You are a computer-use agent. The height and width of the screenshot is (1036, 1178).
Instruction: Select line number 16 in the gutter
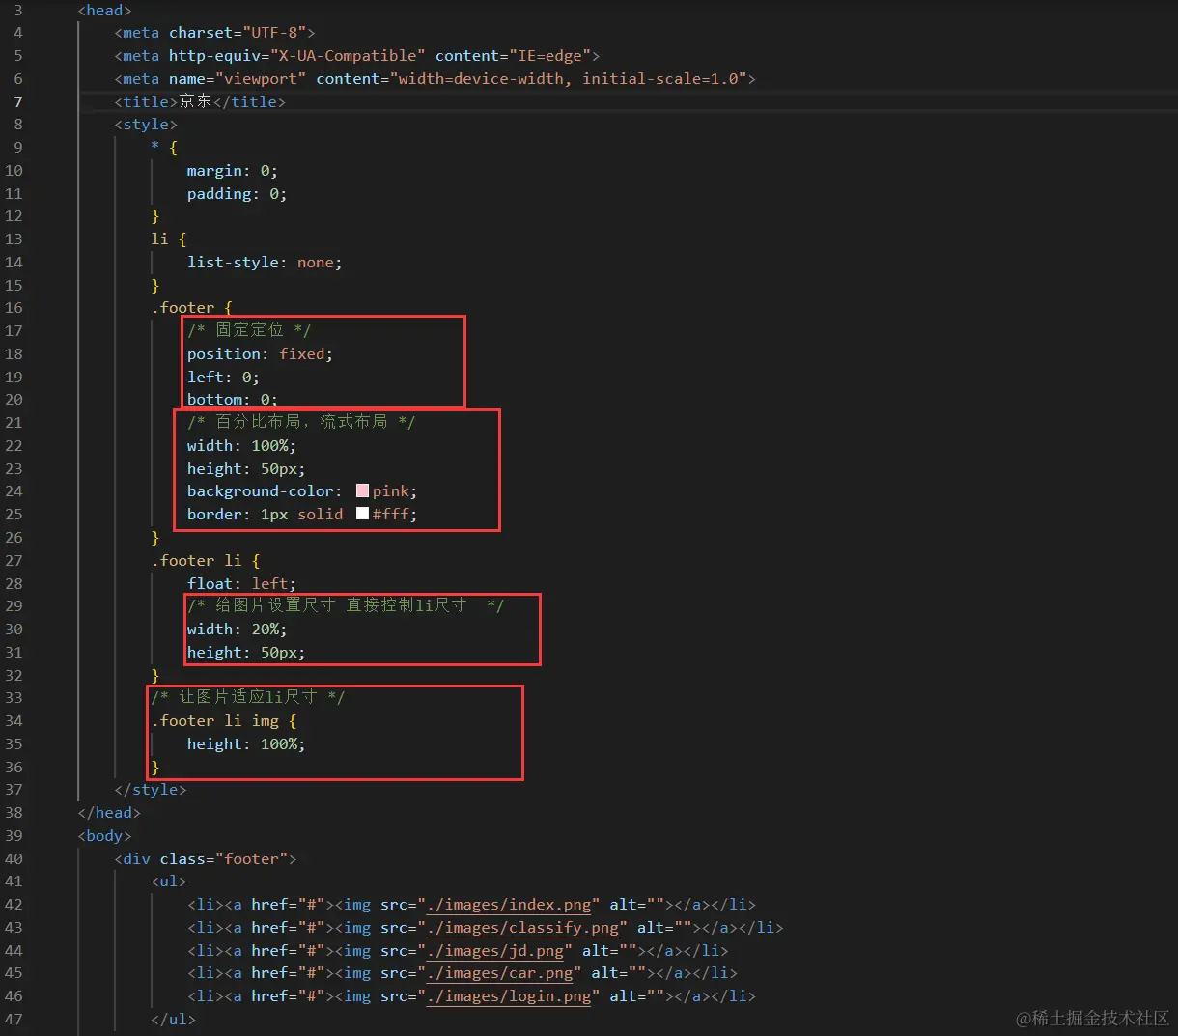[x=14, y=308]
